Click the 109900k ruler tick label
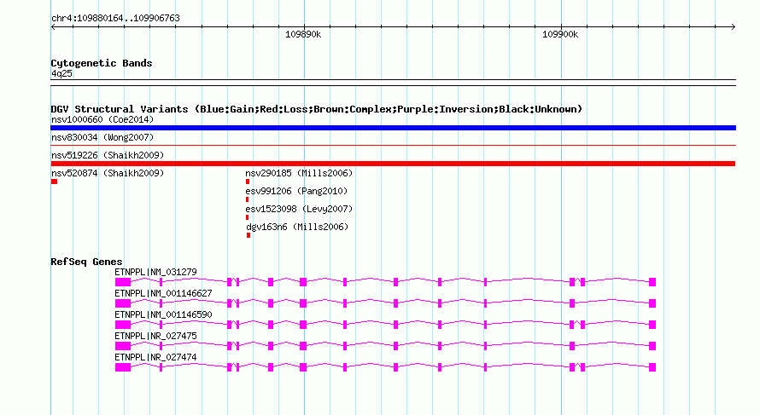The image size is (760, 415). [560, 34]
